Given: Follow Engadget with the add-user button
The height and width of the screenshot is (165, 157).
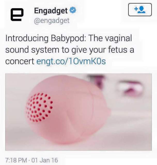Looking at the screenshot, I should click(x=140, y=10).
